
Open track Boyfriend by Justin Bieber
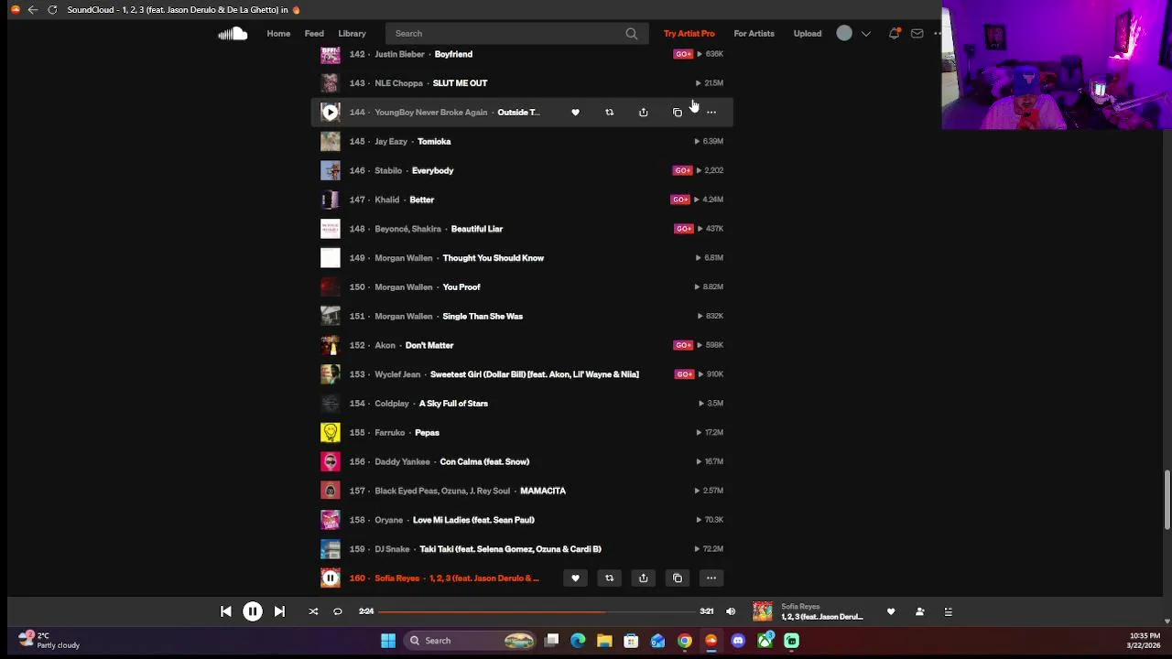[453, 54]
